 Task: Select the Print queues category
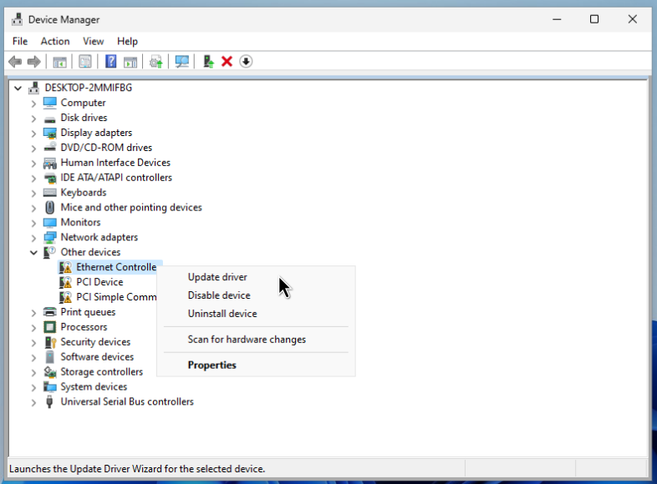(88, 312)
